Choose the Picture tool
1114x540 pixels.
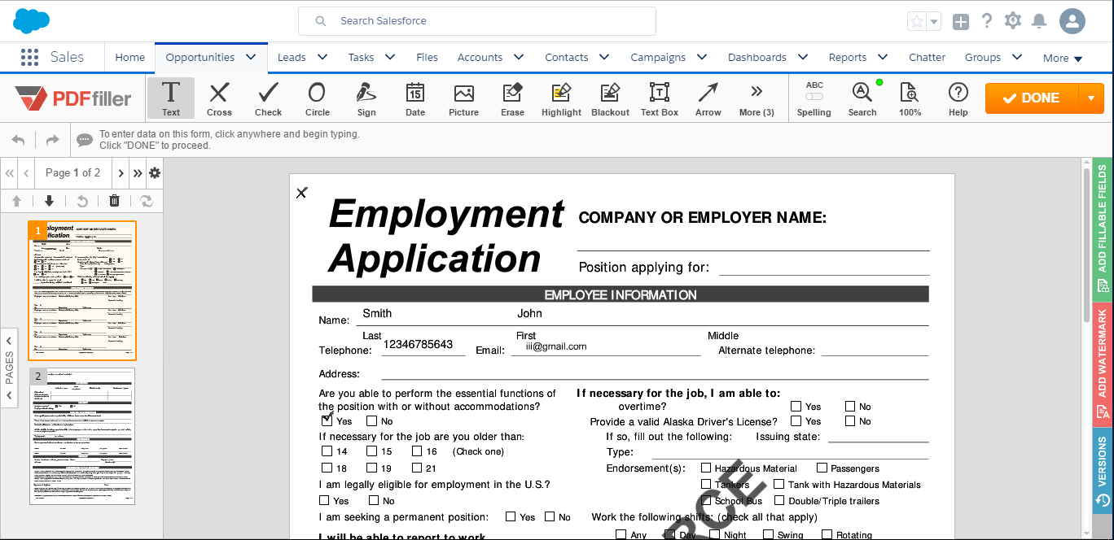(463, 98)
